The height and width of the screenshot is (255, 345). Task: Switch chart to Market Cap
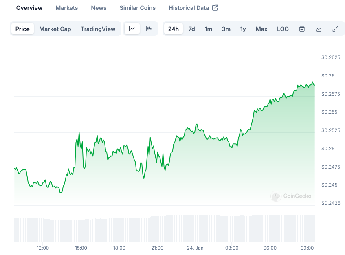click(x=55, y=29)
